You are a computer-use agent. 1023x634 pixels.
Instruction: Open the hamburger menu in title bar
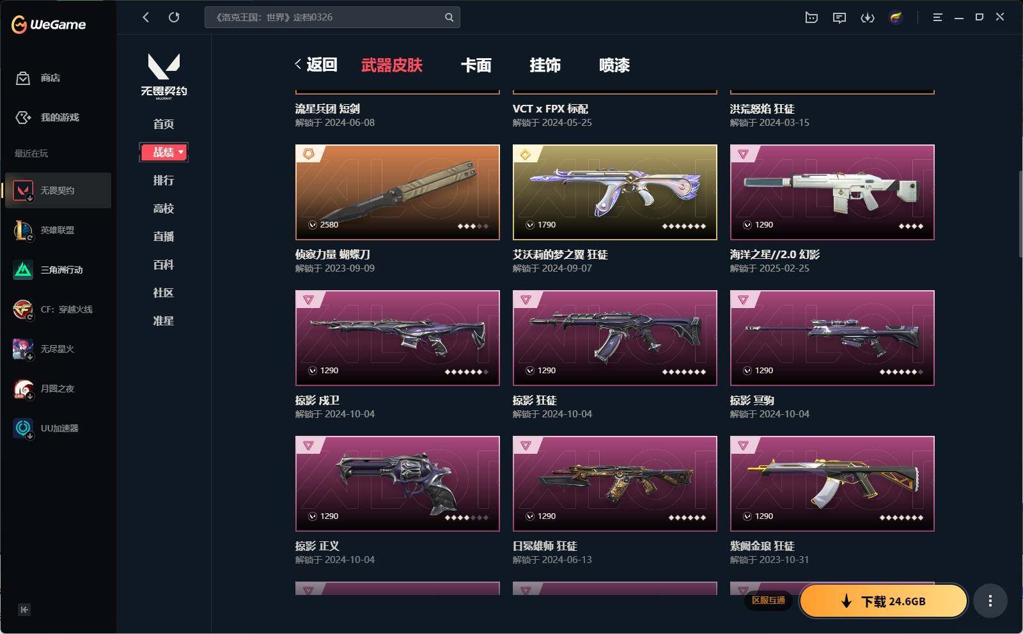click(x=937, y=17)
